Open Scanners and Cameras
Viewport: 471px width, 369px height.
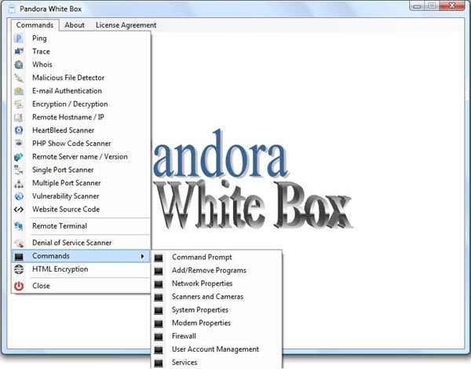click(x=217, y=297)
